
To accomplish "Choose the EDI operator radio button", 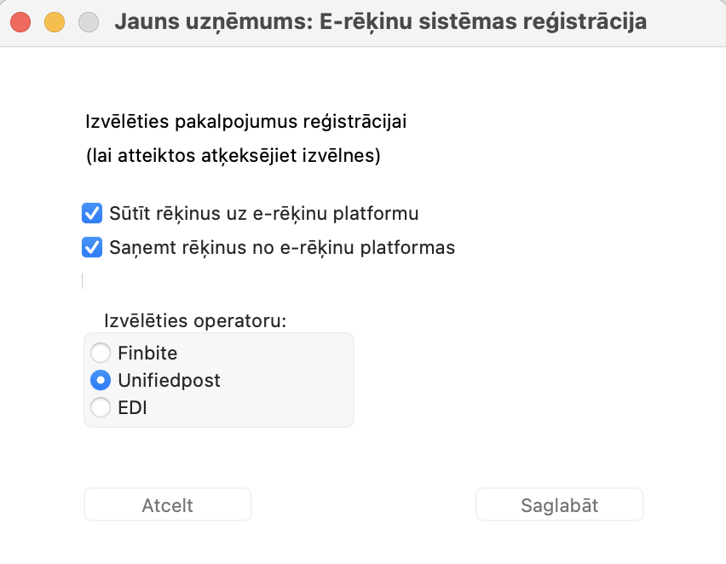I will pos(101,407).
